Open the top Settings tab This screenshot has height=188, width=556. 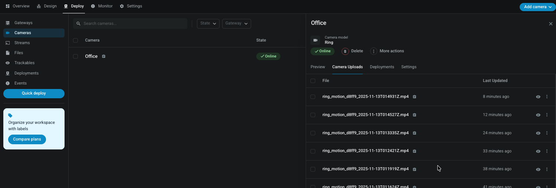131,6
